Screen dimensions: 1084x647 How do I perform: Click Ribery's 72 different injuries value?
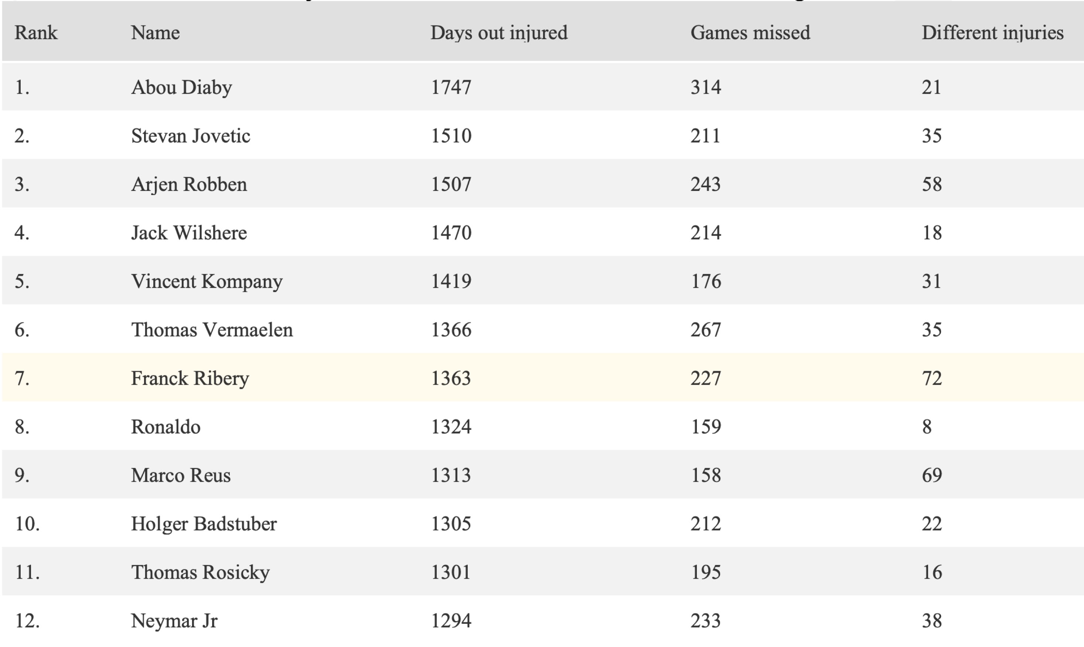pos(932,378)
